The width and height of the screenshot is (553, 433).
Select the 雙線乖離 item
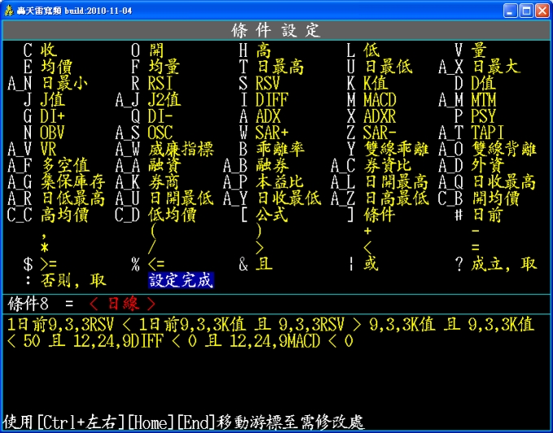(x=396, y=149)
